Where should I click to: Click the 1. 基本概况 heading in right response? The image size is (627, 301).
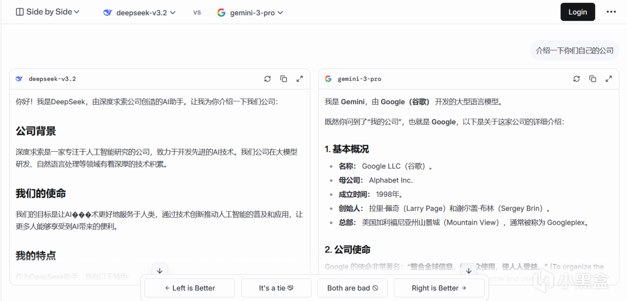tap(347, 149)
